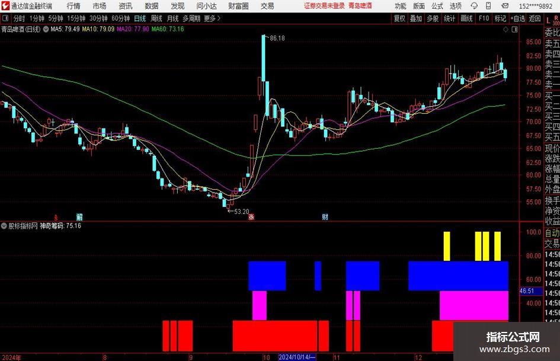Click the MA5: 79.49 label
Viewport: 560px width, 361px height.
65,29
